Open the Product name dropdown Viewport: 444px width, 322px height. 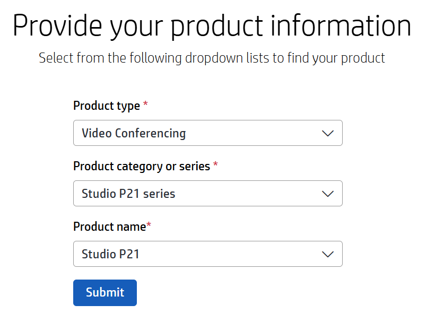click(x=207, y=254)
